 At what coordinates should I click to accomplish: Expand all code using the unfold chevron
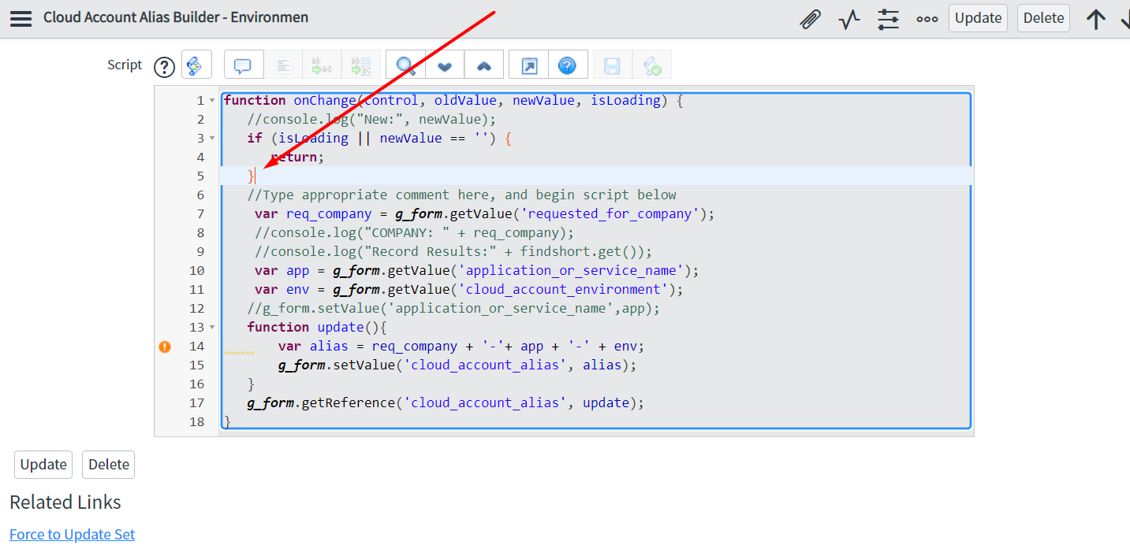click(444, 65)
